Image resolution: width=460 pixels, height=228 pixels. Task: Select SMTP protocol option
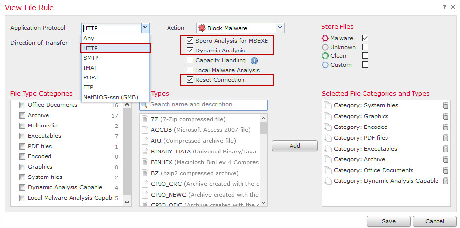coord(116,58)
